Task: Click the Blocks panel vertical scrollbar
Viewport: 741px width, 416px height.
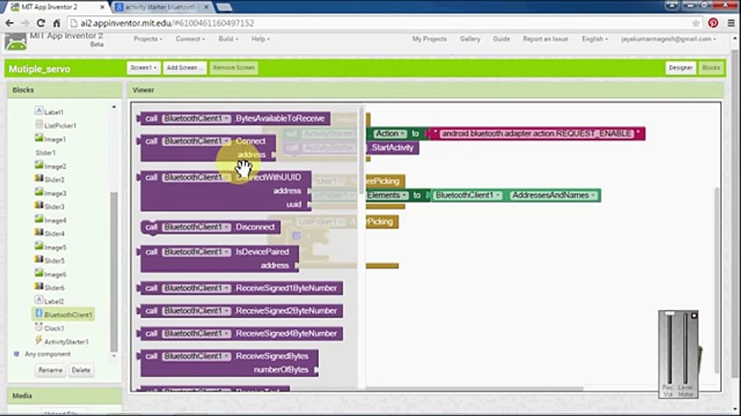Action: (x=113, y=272)
